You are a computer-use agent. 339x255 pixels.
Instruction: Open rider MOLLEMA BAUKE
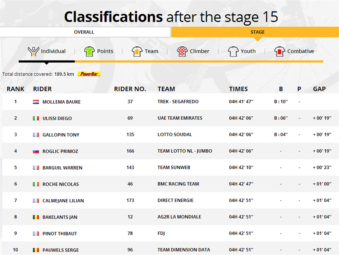61,102
